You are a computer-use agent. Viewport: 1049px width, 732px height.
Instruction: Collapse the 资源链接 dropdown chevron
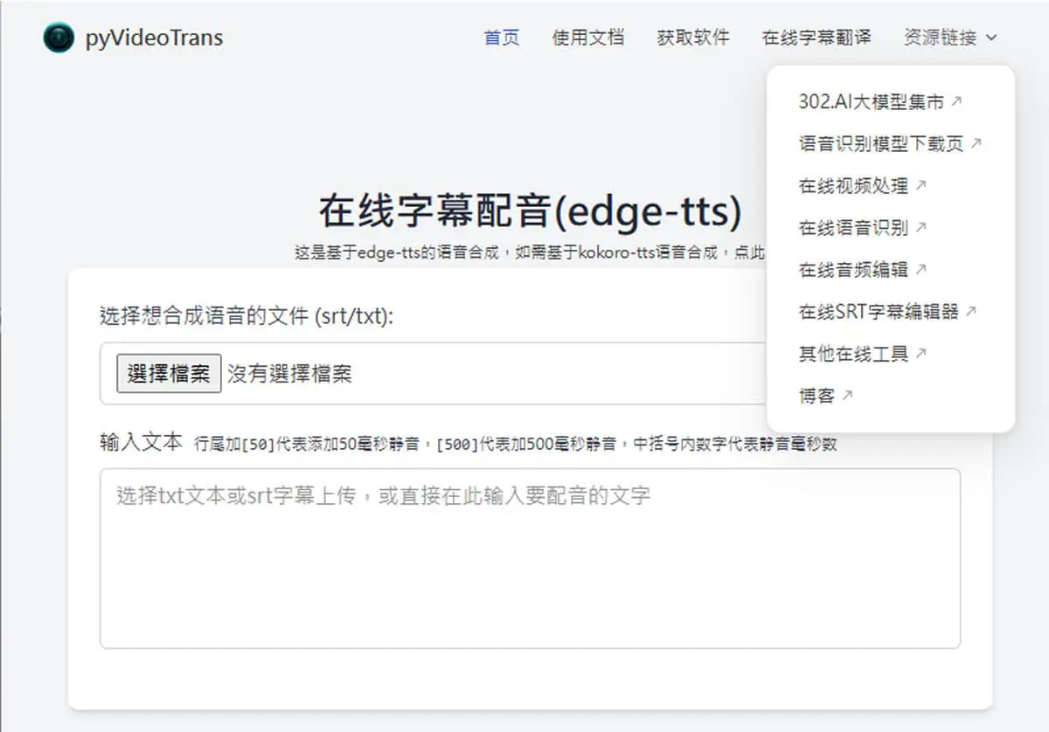pos(990,38)
